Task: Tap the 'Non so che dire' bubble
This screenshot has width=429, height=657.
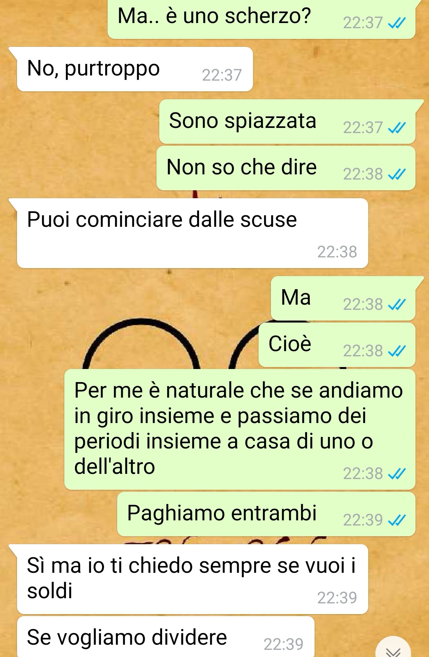Action: pyautogui.click(x=286, y=168)
